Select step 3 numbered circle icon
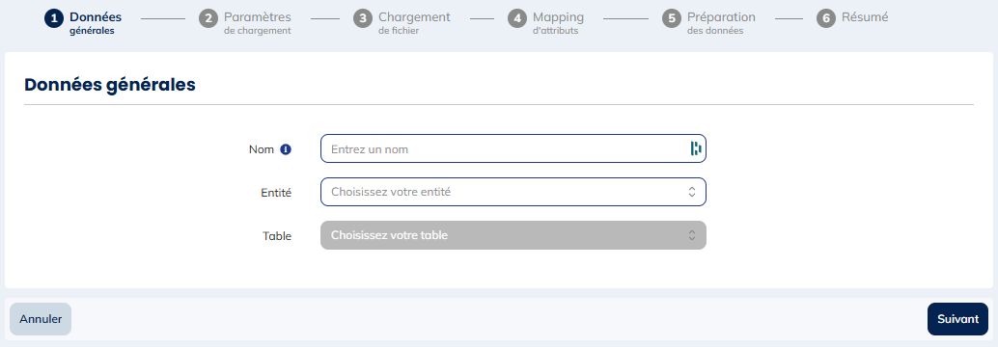Image resolution: width=998 pixels, height=347 pixels. 363,18
